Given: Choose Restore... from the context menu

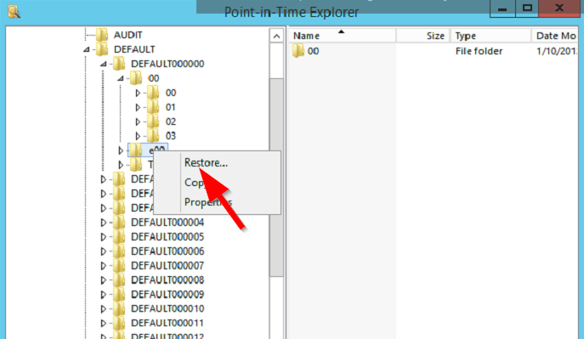Looking at the screenshot, I should coord(206,163).
